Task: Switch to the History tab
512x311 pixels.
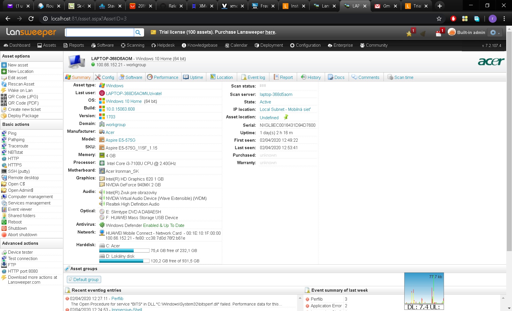Action: 311,77
